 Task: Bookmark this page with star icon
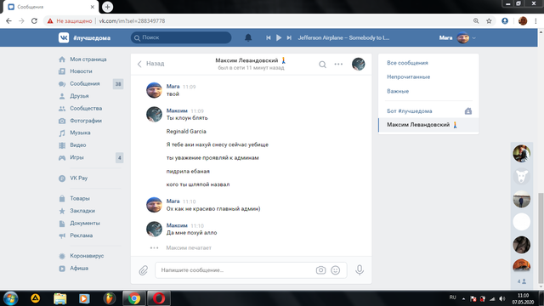click(489, 20)
